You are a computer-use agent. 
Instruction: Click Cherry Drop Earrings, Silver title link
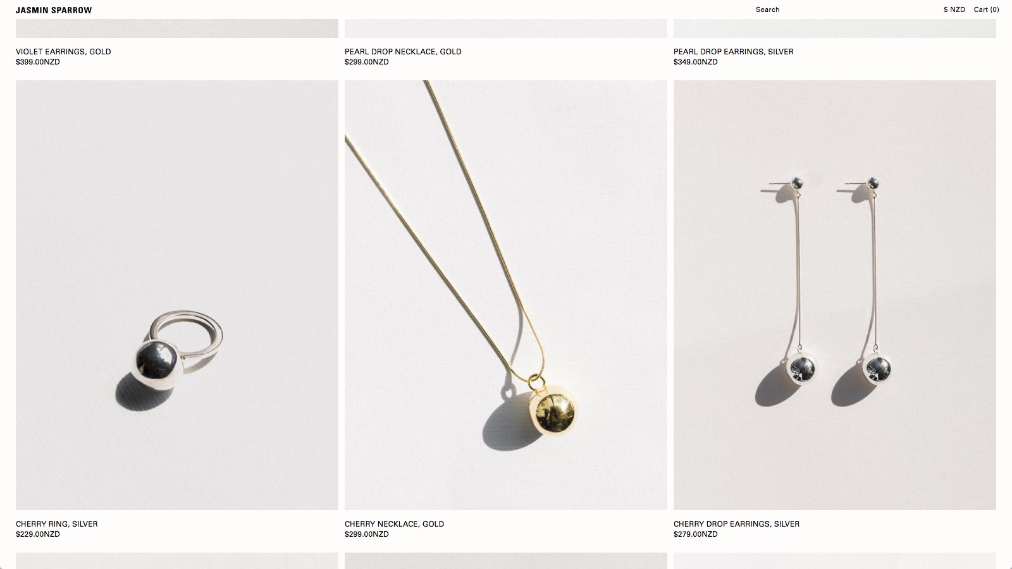point(736,524)
